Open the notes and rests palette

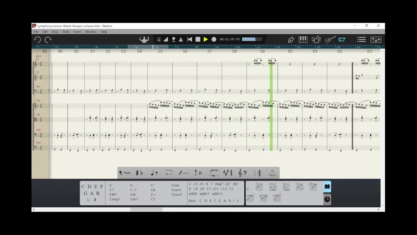(154, 173)
